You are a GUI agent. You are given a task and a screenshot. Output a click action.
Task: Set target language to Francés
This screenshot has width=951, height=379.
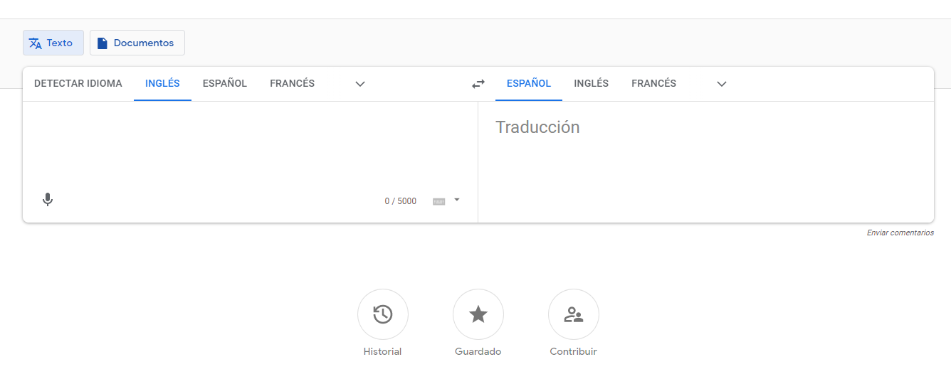653,83
